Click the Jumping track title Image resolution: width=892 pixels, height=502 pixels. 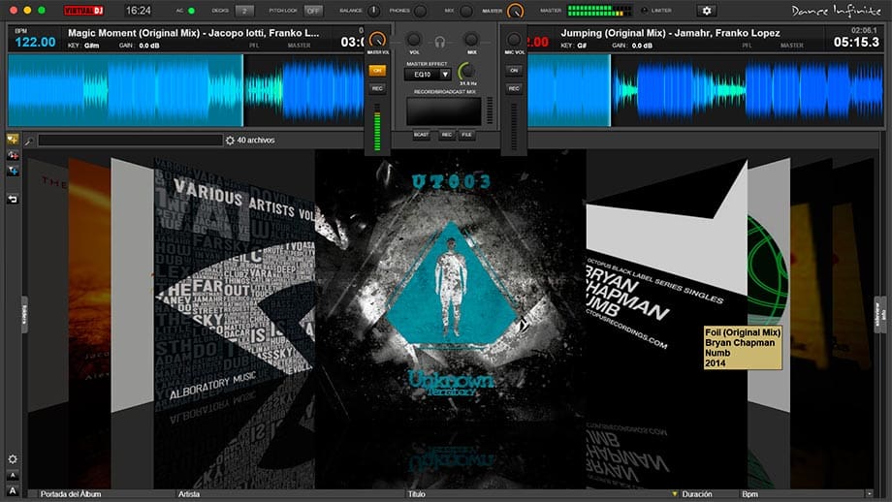(x=670, y=33)
